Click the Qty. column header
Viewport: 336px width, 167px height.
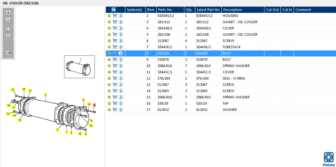pos(189,10)
